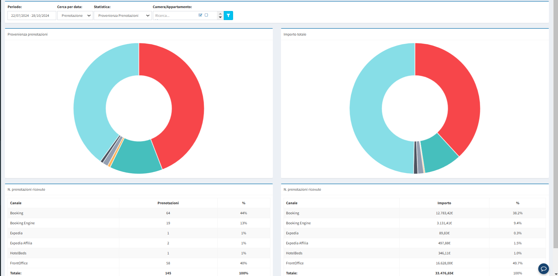
Task: Click the up arrow in room field
Action: (220, 14)
